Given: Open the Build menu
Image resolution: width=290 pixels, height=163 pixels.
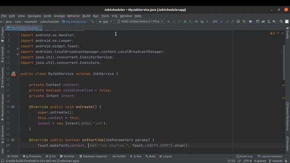Looking at the screenshot, I should point(87,16).
